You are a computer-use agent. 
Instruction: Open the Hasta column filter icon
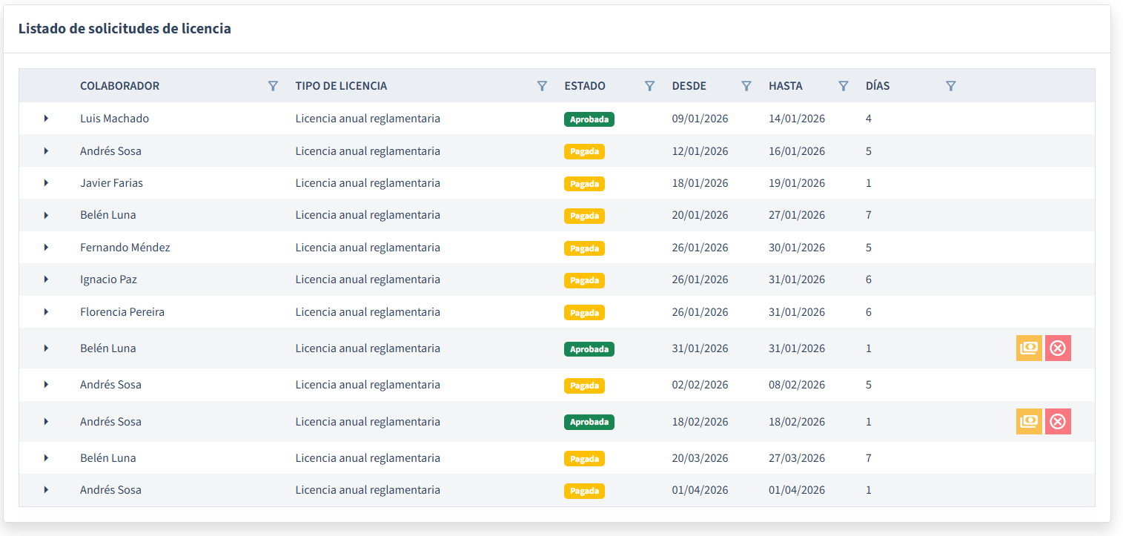tap(843, 86)
